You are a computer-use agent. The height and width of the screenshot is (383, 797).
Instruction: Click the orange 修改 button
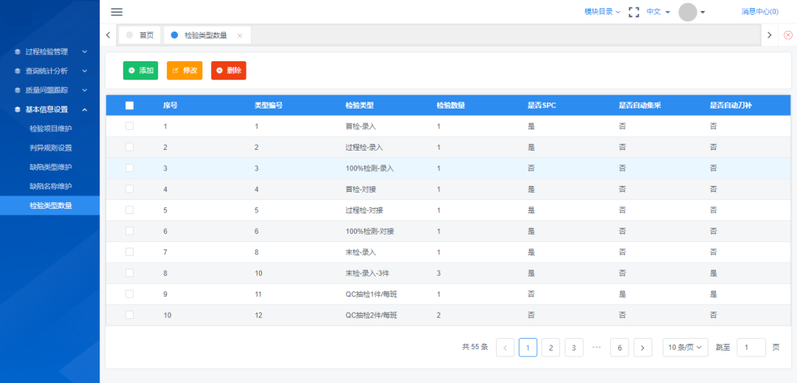184,71
